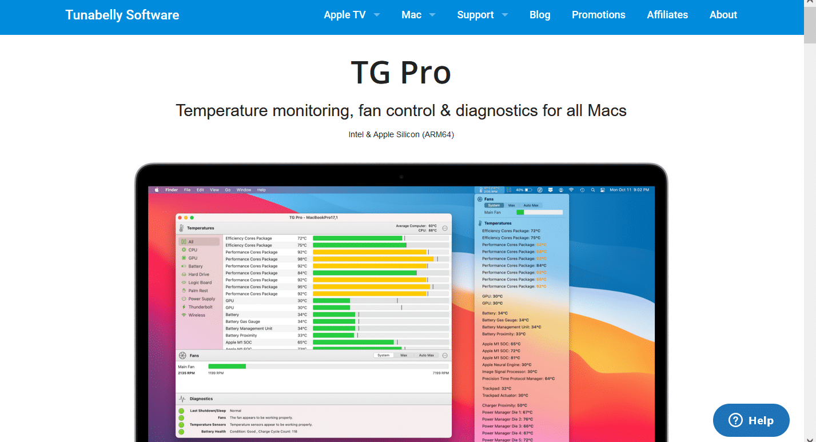Click the Wi-Fi icon in macOS menu bar
Image resolution: width=816 pixels, height=442 pixels.
click(x=571, y=190)
